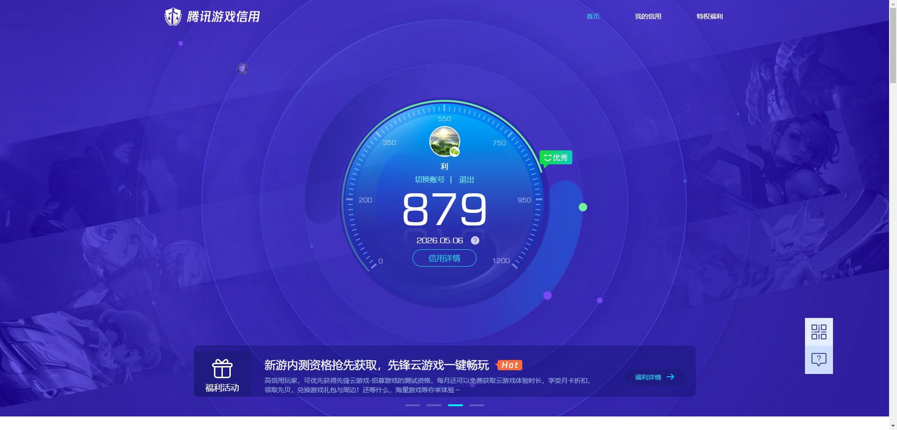Click the arrow icon beside 福利详情

[x=670, y=377]
